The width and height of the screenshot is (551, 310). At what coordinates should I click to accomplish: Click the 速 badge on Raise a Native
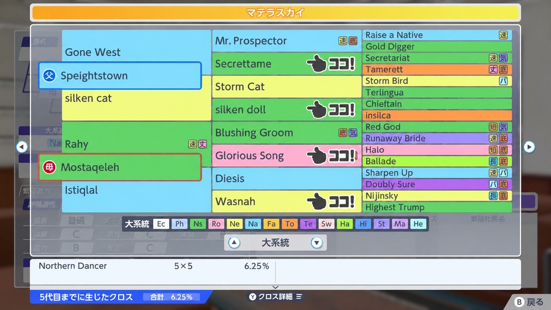coord(503,35)
